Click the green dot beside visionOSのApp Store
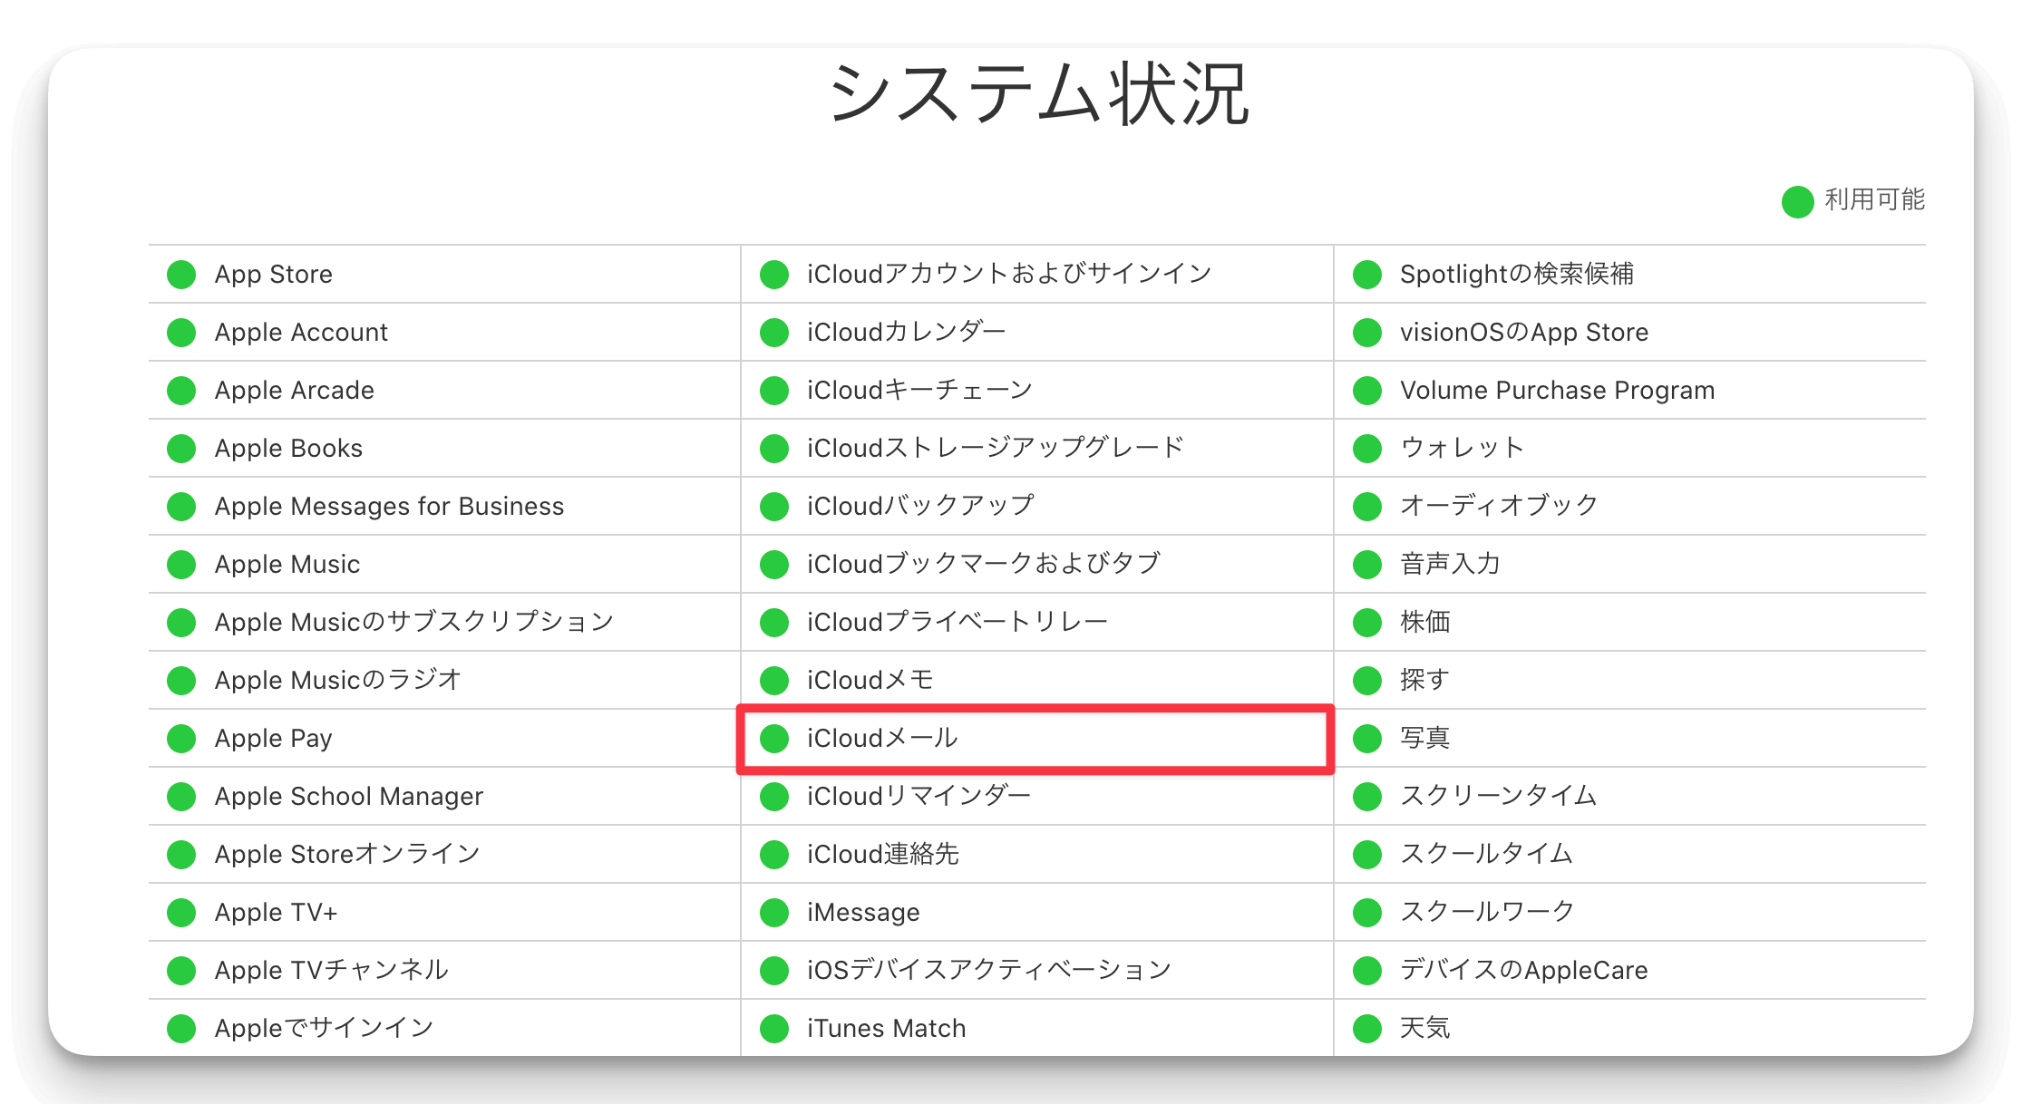 (x=1367, y=332)
